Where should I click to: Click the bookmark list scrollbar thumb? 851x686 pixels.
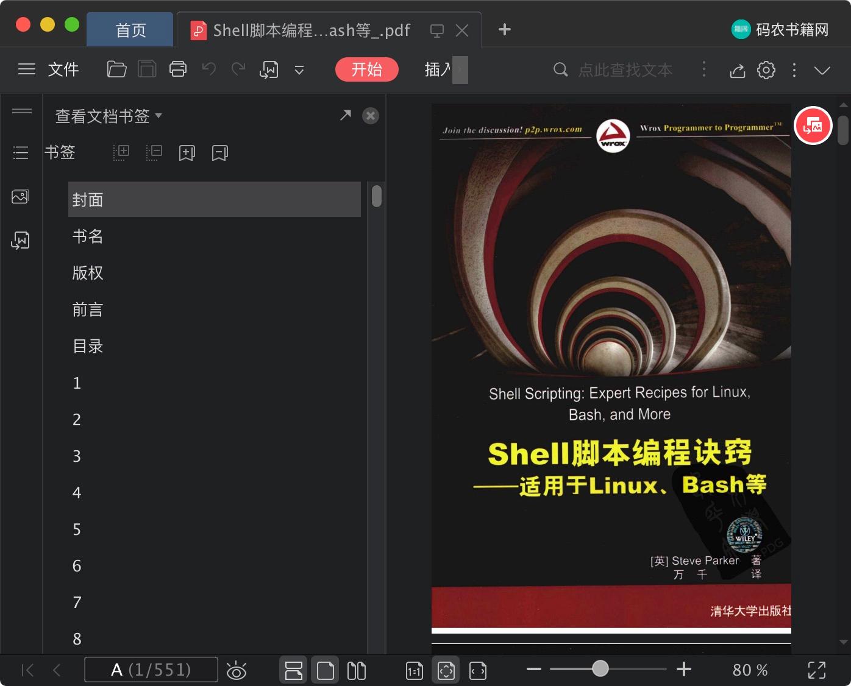click(x=377, y=196)
